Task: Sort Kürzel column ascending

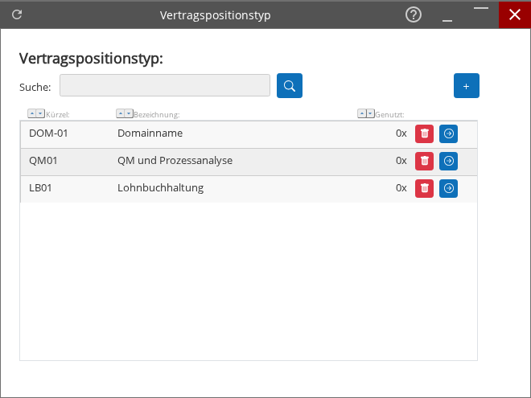Action: click(31, 114)
